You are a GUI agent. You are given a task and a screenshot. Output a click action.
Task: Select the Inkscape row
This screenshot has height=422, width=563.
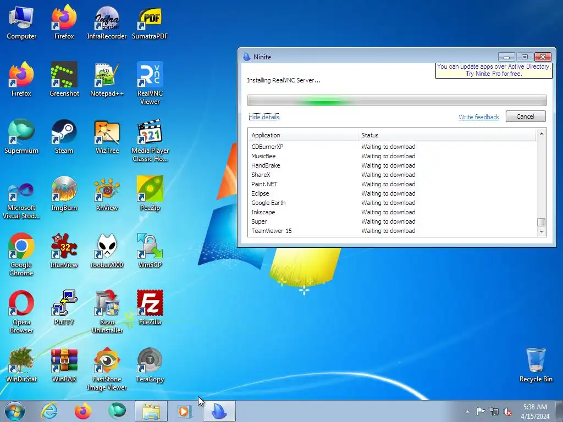tap(392, 212)
